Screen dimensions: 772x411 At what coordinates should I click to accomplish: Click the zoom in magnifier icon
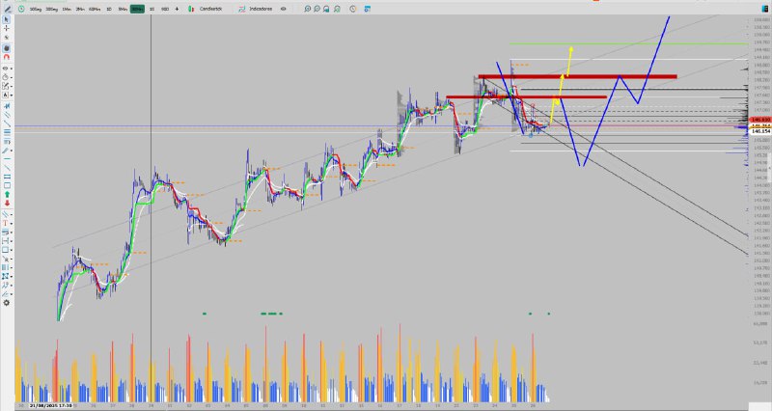click(307, 7)
